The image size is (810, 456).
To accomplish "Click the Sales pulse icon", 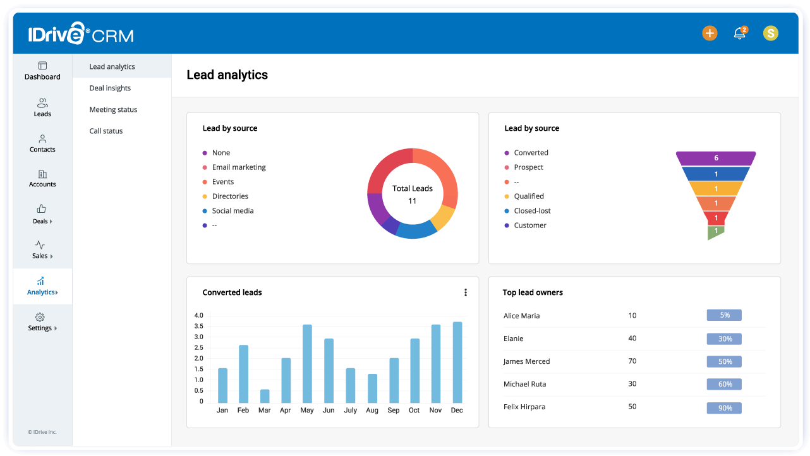I will (x=40, y=244).
